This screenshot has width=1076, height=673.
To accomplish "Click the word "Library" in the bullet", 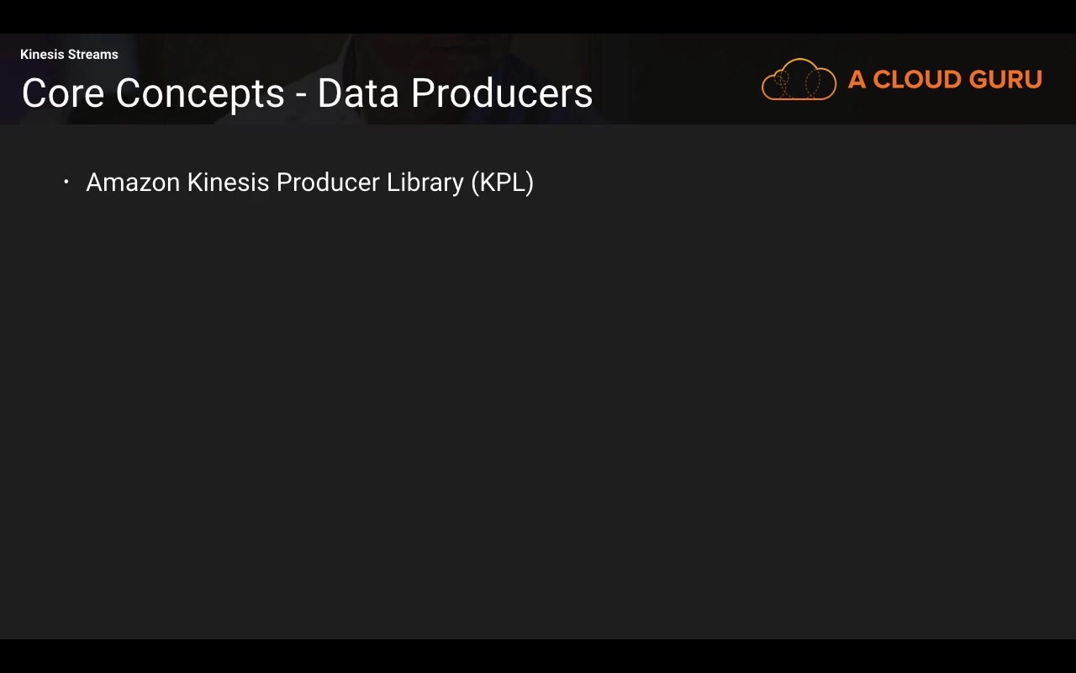I will pyautogui.click(x=425, y=183).
